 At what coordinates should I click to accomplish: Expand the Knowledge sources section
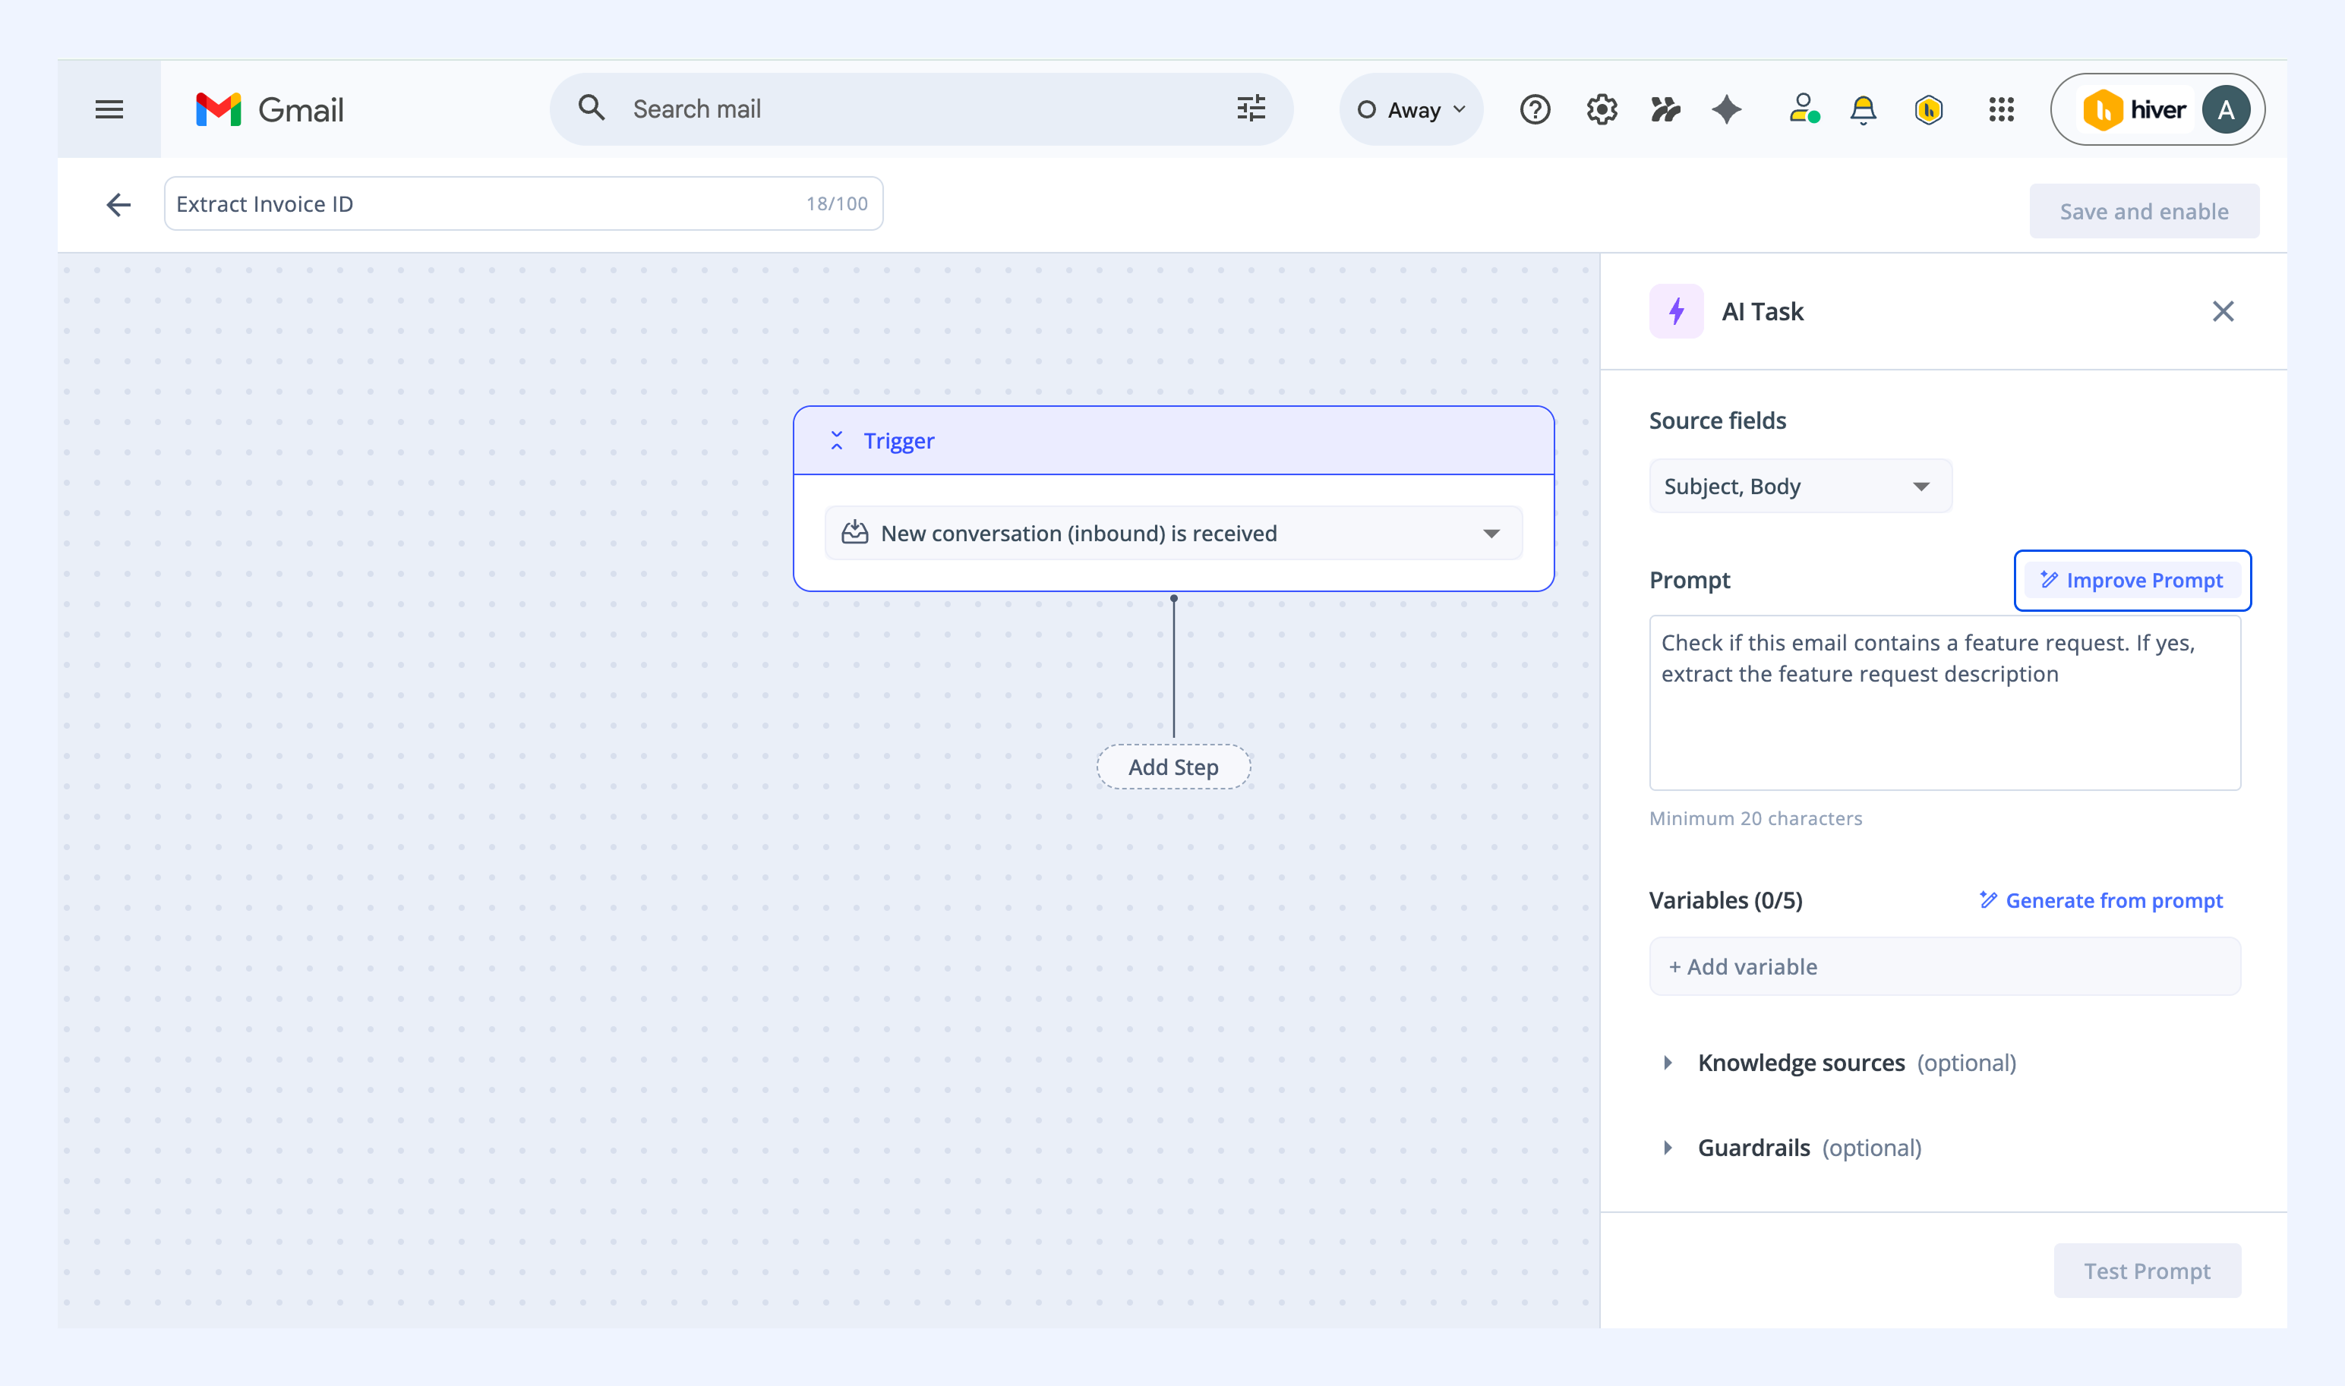(1668, 1063)
